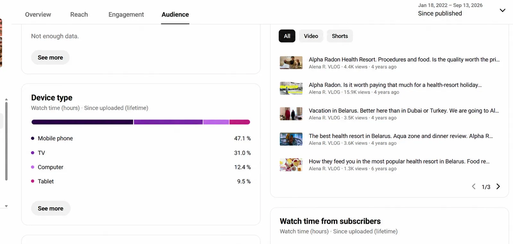Image resolution: width=513 pixels, height=244 pixels.
Task: Click the Mobile phone segment of device bar
Action: (82, 122)
